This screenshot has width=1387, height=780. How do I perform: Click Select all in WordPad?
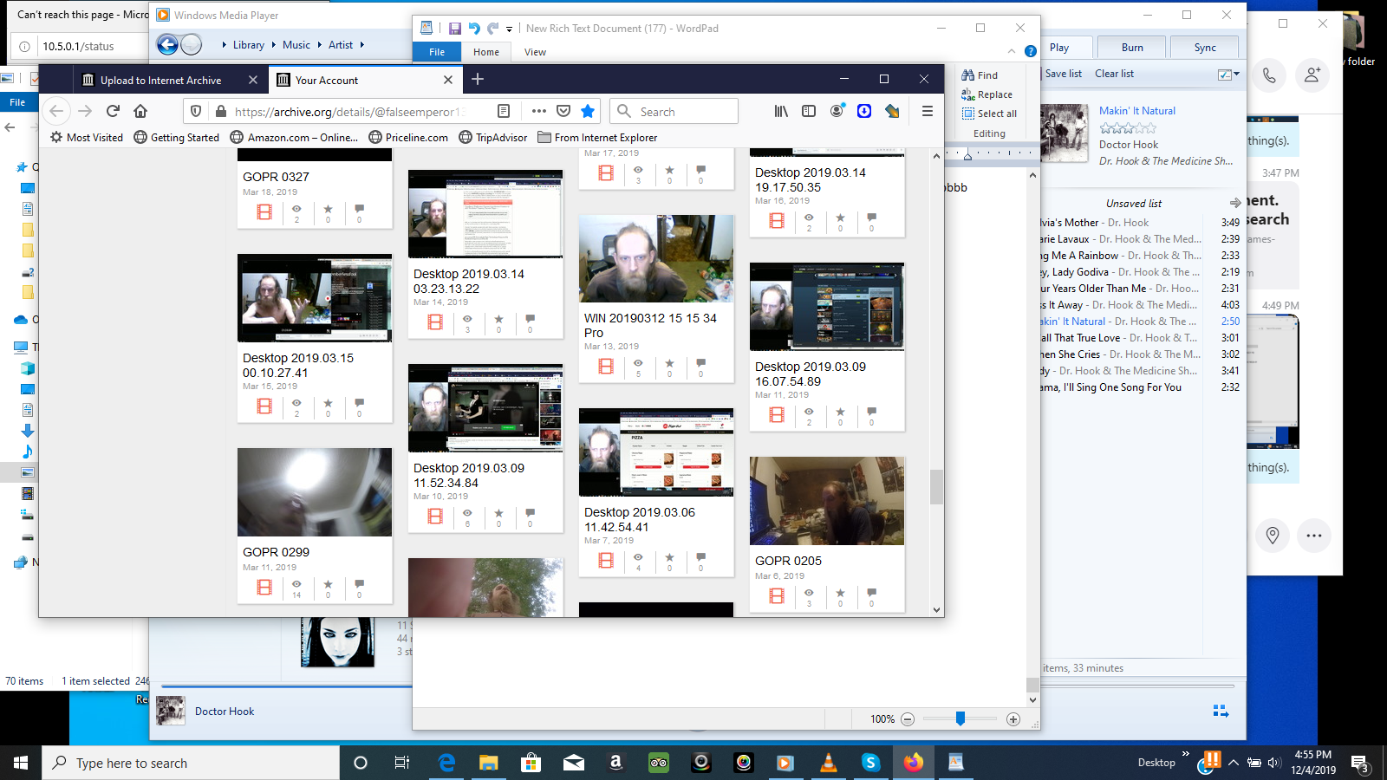(x=990, y=114)
